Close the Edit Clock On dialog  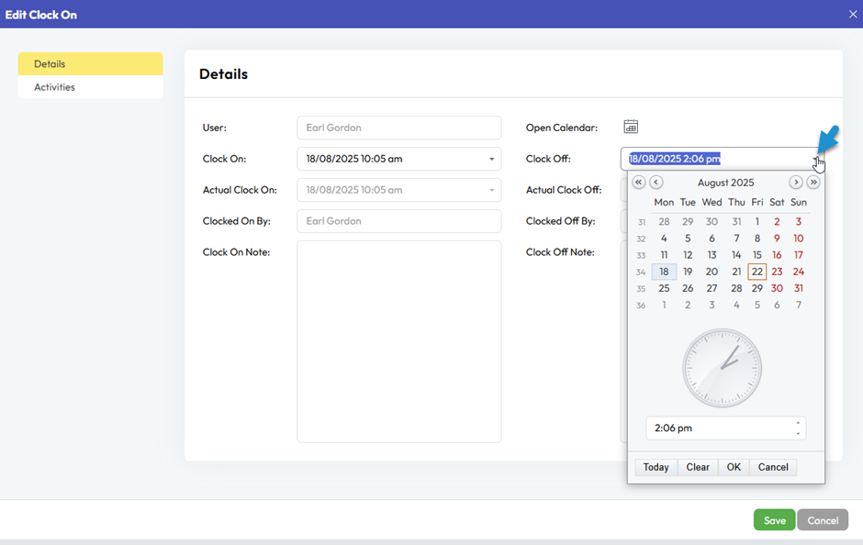pos(852,14)
